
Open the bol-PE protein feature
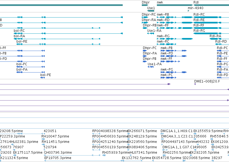45,75
